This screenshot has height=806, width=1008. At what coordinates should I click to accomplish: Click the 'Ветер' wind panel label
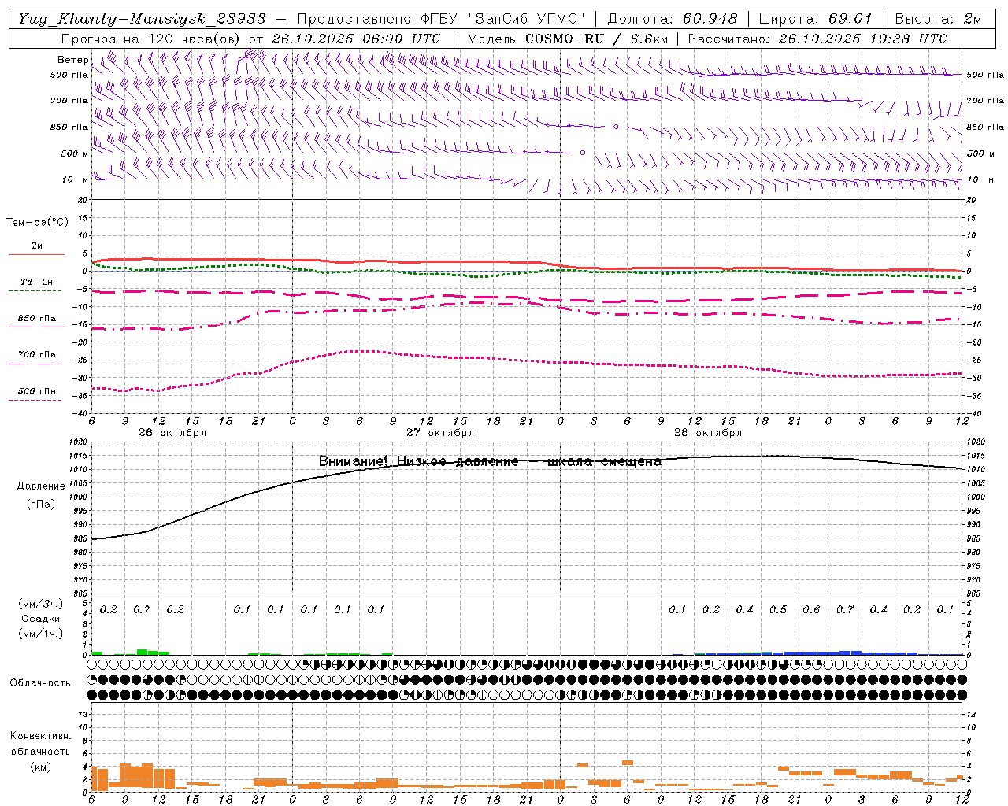coord(73,60)
